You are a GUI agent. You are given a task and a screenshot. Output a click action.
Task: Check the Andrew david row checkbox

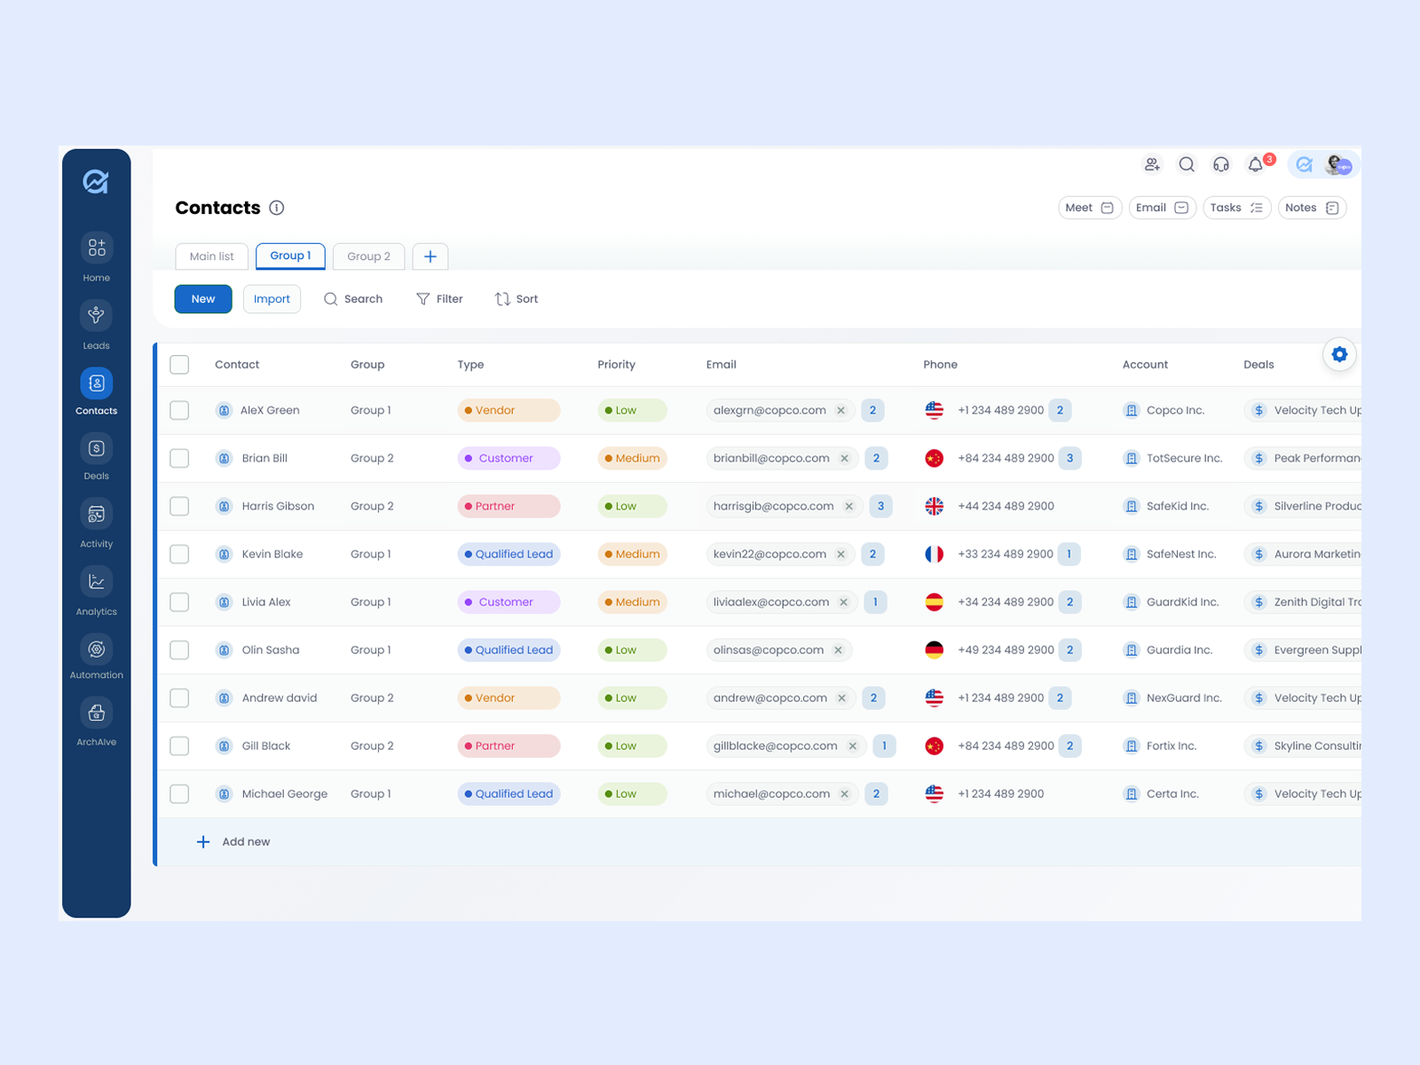(179, 698)
